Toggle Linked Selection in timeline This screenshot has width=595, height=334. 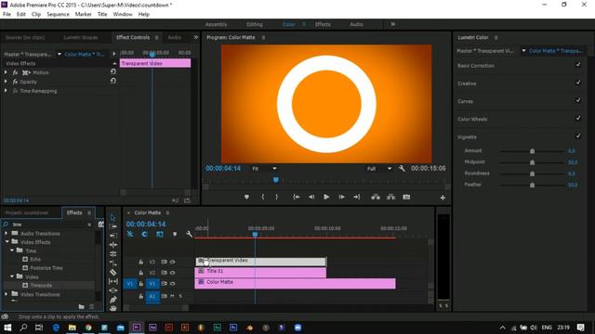160,234
